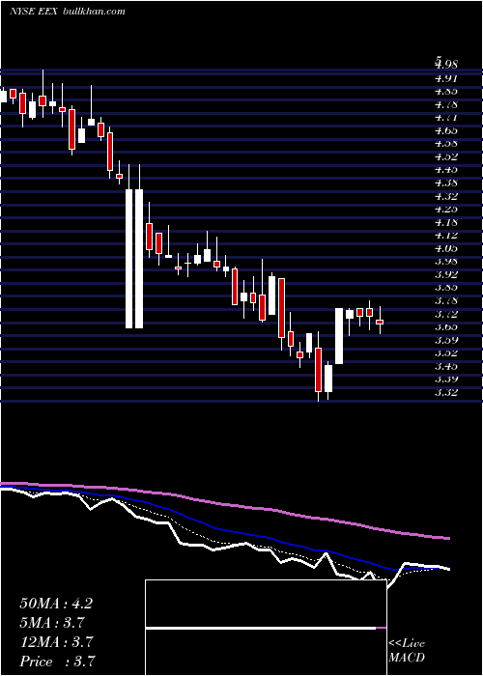This screenshot has height=676, width=483.
Task: Click the 3.72 price level label
Action: tap(446, 314)
